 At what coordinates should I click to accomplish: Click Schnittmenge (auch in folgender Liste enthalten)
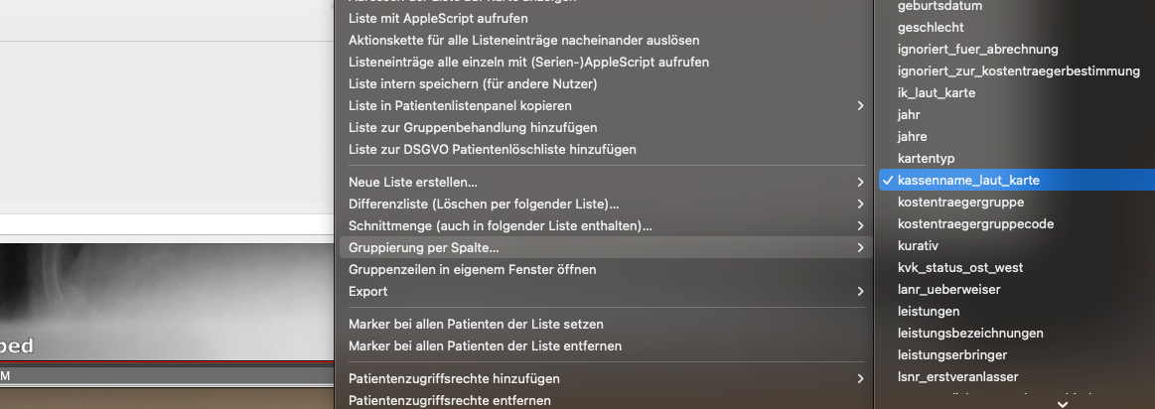click(500, 225)
